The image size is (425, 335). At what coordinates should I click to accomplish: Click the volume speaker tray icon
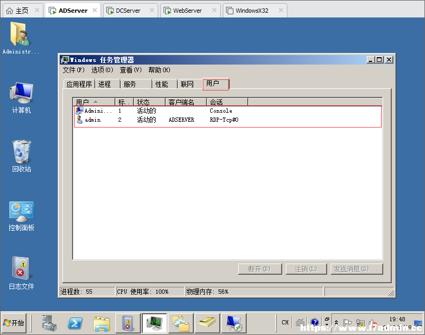click(x=373, y=323)
